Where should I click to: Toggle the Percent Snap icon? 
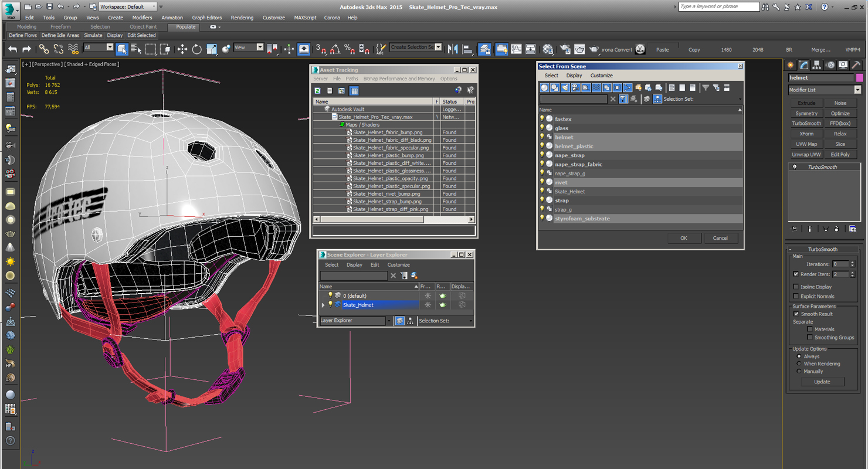(x=350, y=49)
